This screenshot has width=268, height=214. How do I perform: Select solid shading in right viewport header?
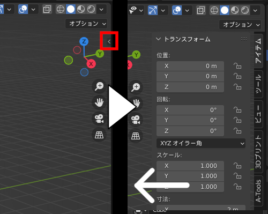[x=225, y=10]
